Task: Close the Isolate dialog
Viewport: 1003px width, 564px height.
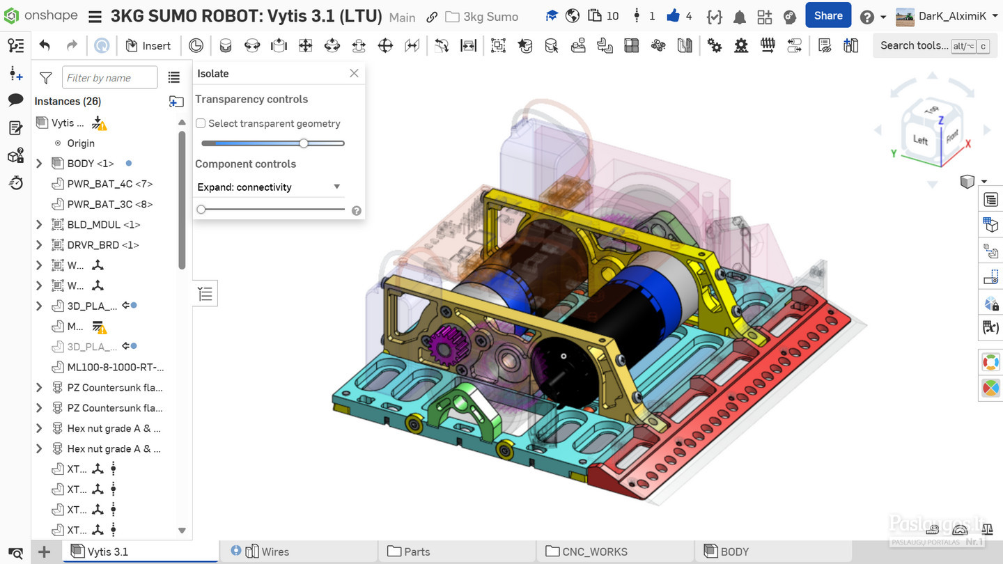Action: click(354, 73)
